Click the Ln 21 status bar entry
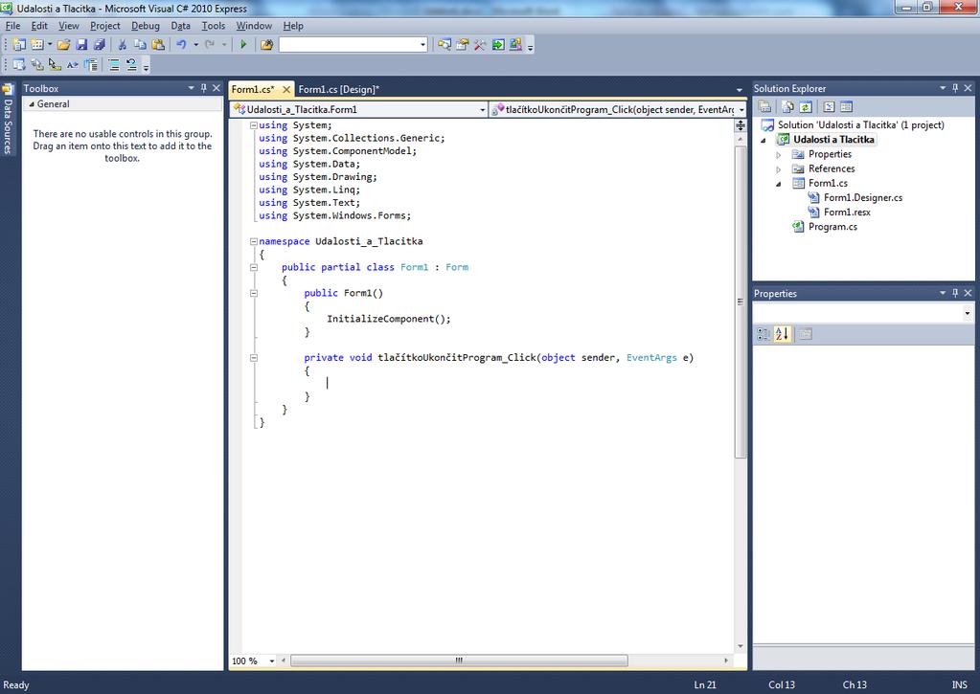This screenshot has width=980, height=694. tap(705, 685)
